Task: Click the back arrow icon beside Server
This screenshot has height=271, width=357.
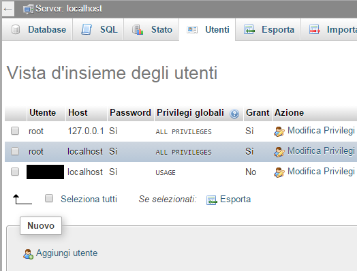Action: pyautogui.click(x=8, y=9)
